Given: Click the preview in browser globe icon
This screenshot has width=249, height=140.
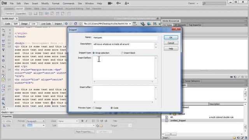Looking at the screenshot, I should click(x=149, y=24).
